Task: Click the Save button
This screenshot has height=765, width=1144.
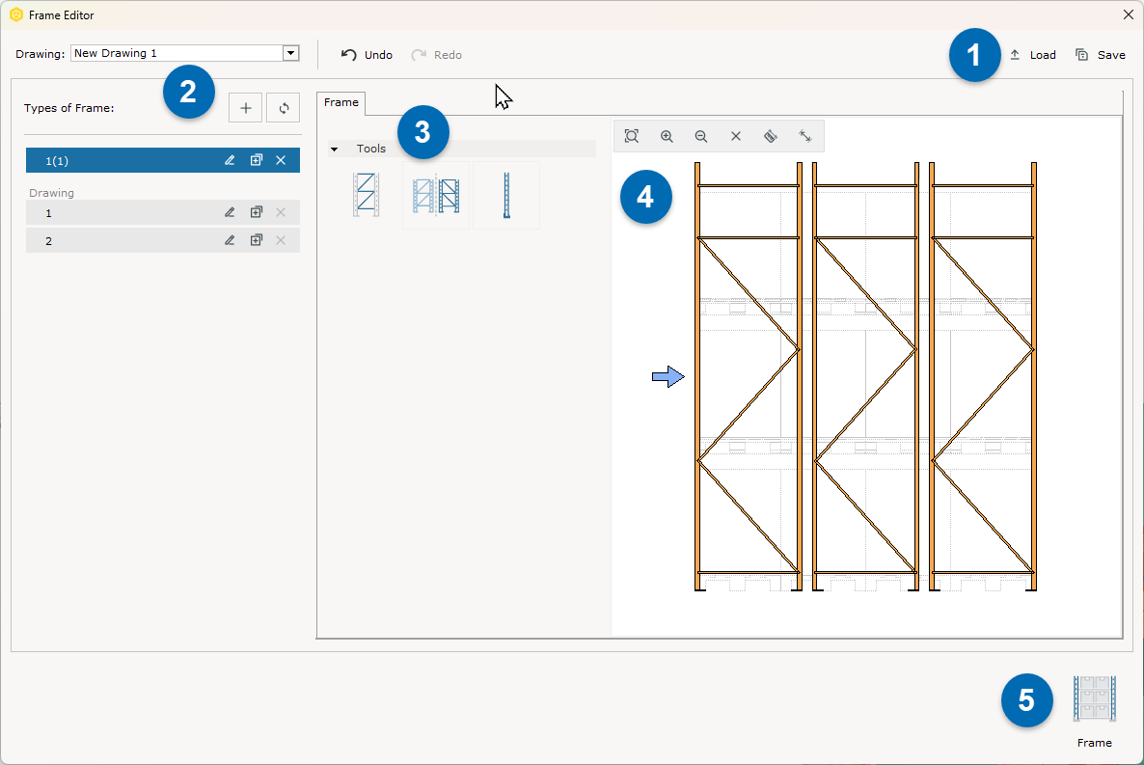Action: (x=1100, y=55)
